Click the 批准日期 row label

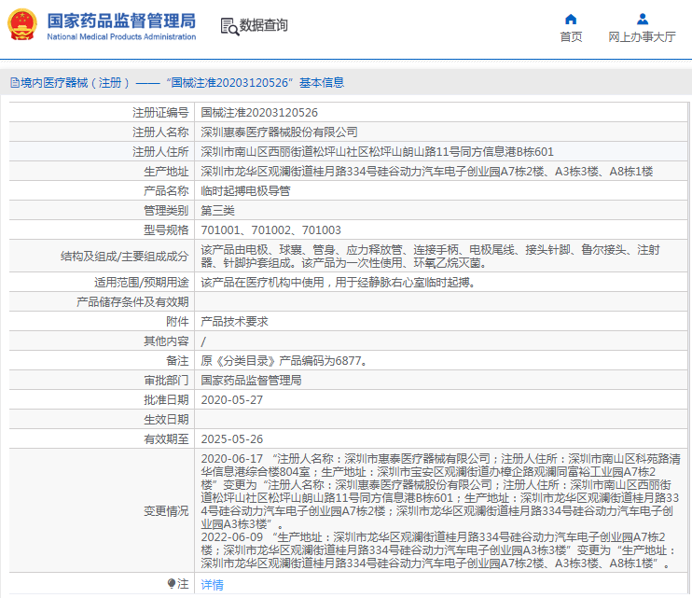(x=166, y=400)
